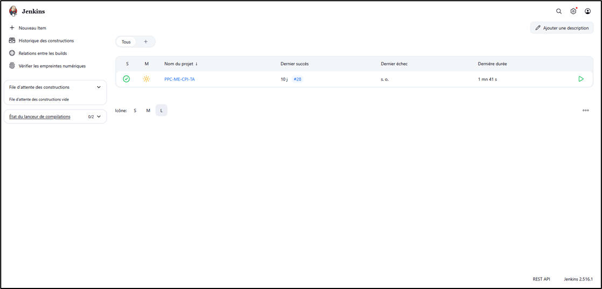Screen dimensions: 602x289
Task: Add a new view with plus tab
Action: point(146,42)
